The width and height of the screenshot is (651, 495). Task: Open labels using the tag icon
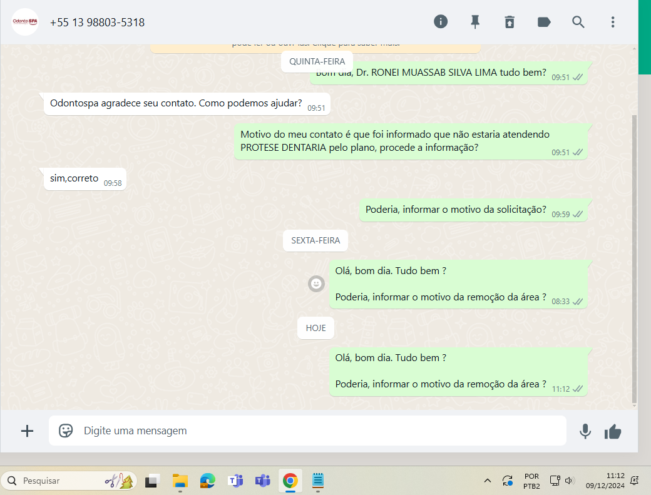coord(544,22)
